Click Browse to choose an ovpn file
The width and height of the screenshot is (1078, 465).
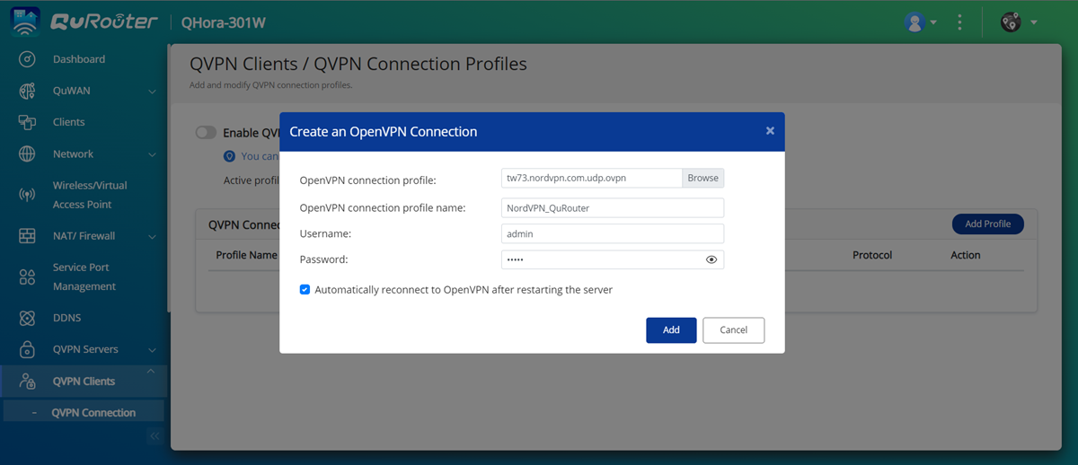[x=702, y=178]
